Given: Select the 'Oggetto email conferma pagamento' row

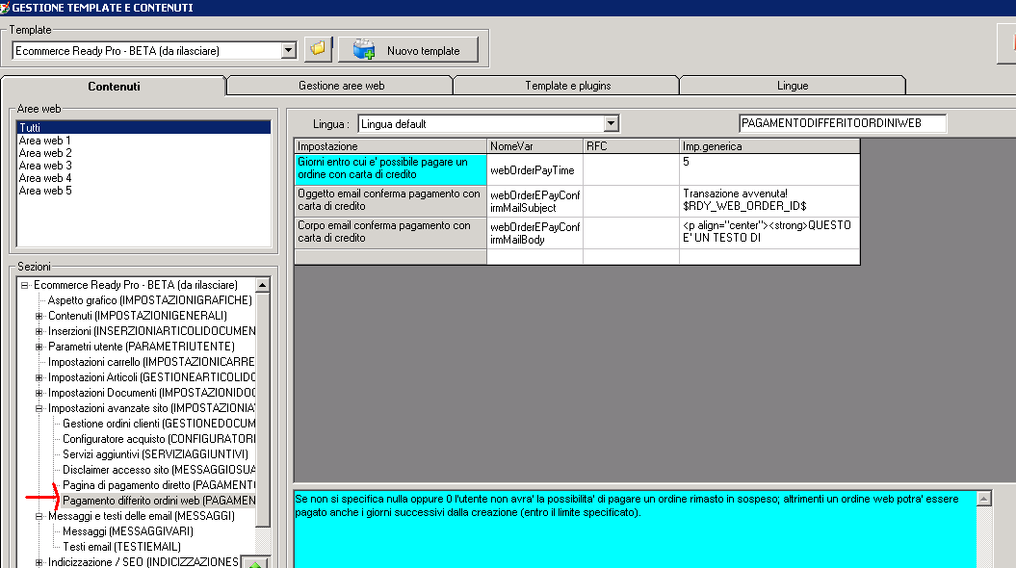Looking at the screenshot, I should point(391,201).
